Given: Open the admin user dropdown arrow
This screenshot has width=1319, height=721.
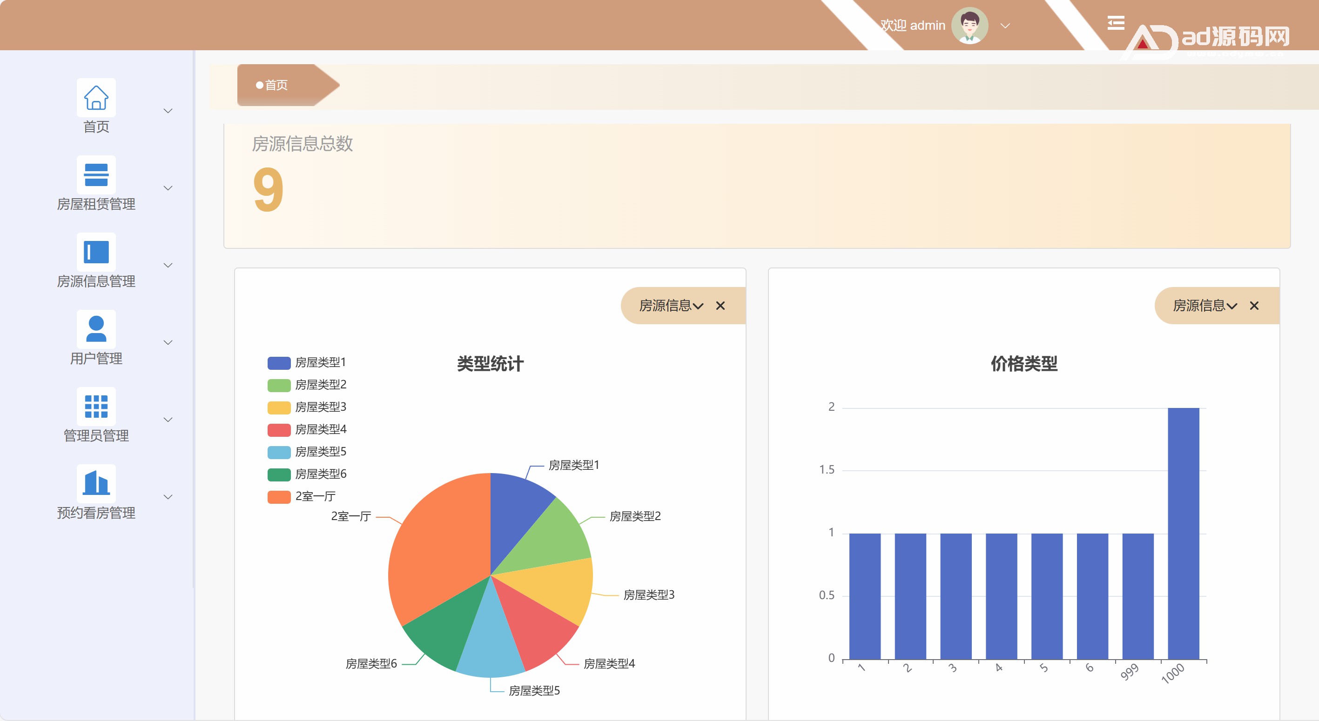Looking at the screenshot, I should (1005, 26).
